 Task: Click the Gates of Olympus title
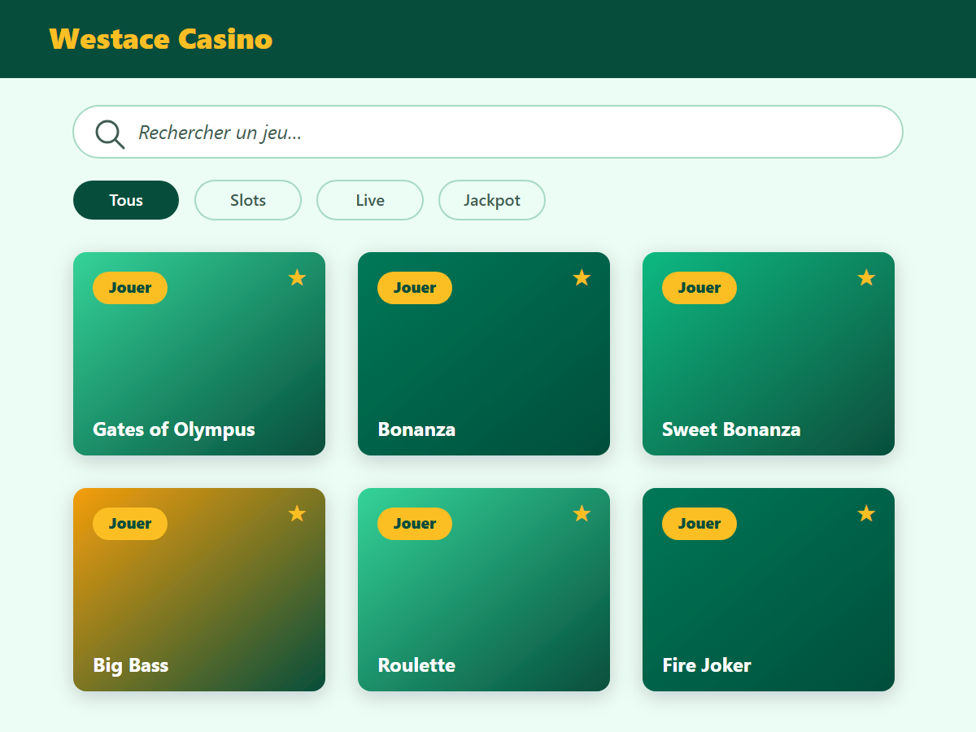(x=174, y=429)
